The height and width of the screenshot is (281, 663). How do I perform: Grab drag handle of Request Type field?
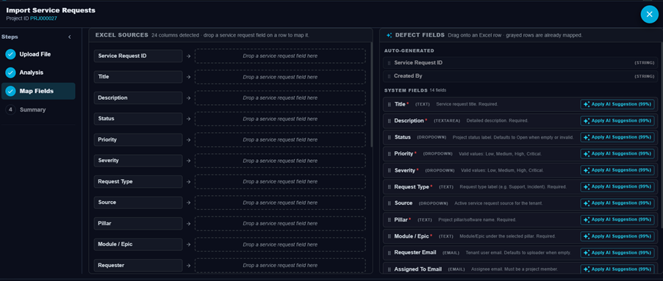389,187
